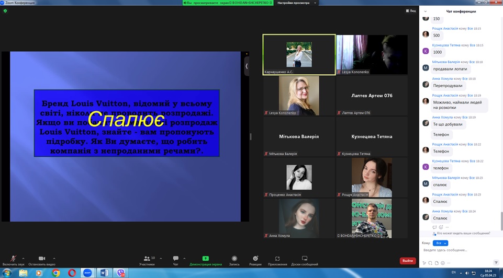The width and height of the screenshot is (503, 278).
Task: Click message Можливо, наймали людей на розкопки
Action: click(459, 105)
